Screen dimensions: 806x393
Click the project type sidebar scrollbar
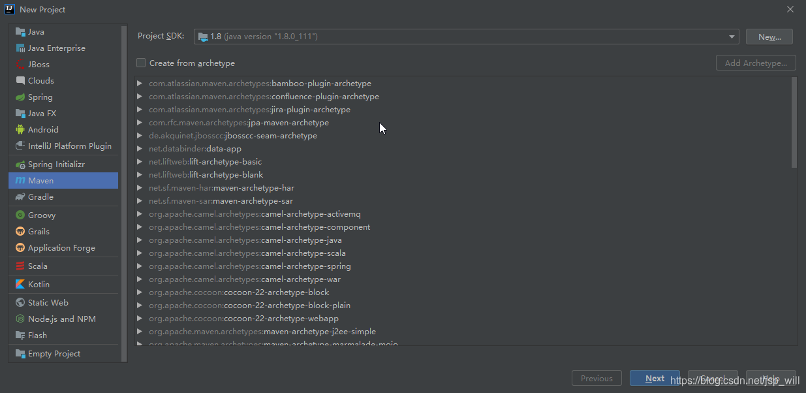pyautogui.click(x=124, y=193)
